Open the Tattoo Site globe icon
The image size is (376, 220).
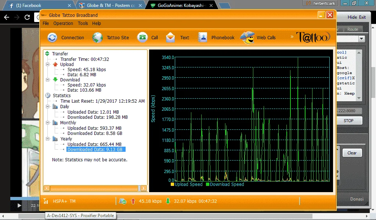tap(98, 38)
